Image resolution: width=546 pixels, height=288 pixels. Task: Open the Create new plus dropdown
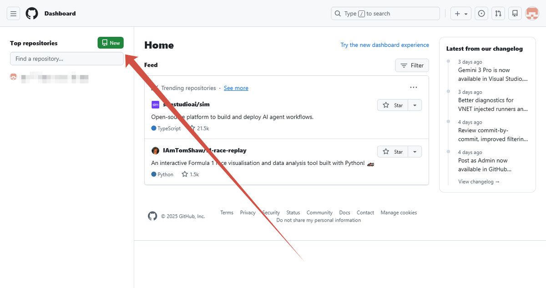pyautogui.click(x=461, y=14)
